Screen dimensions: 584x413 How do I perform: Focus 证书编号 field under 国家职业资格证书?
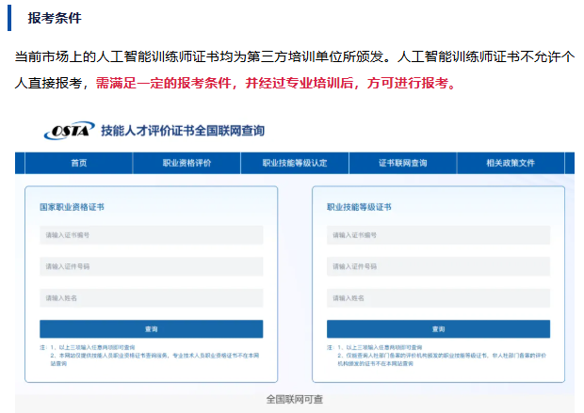coord(151,234)
